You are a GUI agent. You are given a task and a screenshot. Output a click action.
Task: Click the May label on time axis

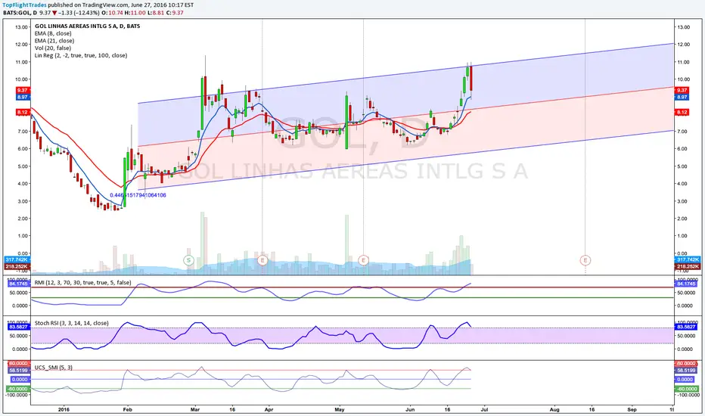click(340, 410)
